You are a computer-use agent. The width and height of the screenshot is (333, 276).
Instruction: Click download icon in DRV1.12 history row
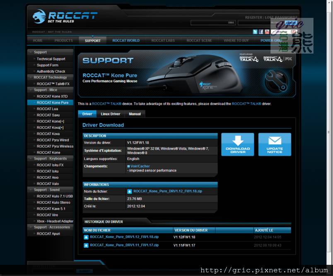pyautogui.click(x=86, y=237)
